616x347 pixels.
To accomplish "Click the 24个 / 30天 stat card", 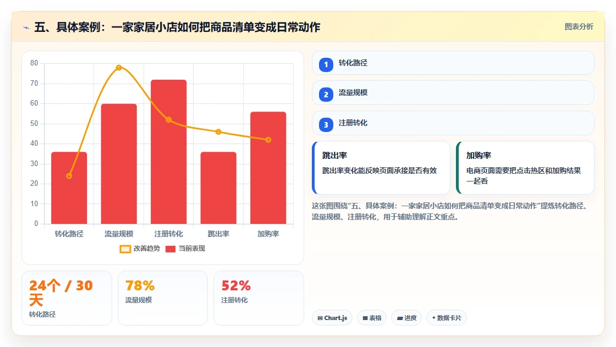I will coord(67,298).
